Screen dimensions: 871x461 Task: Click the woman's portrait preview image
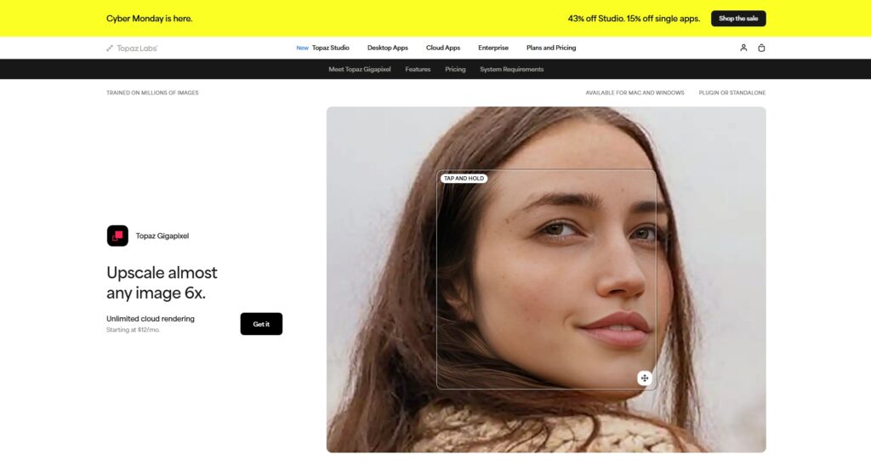point(546,279)
